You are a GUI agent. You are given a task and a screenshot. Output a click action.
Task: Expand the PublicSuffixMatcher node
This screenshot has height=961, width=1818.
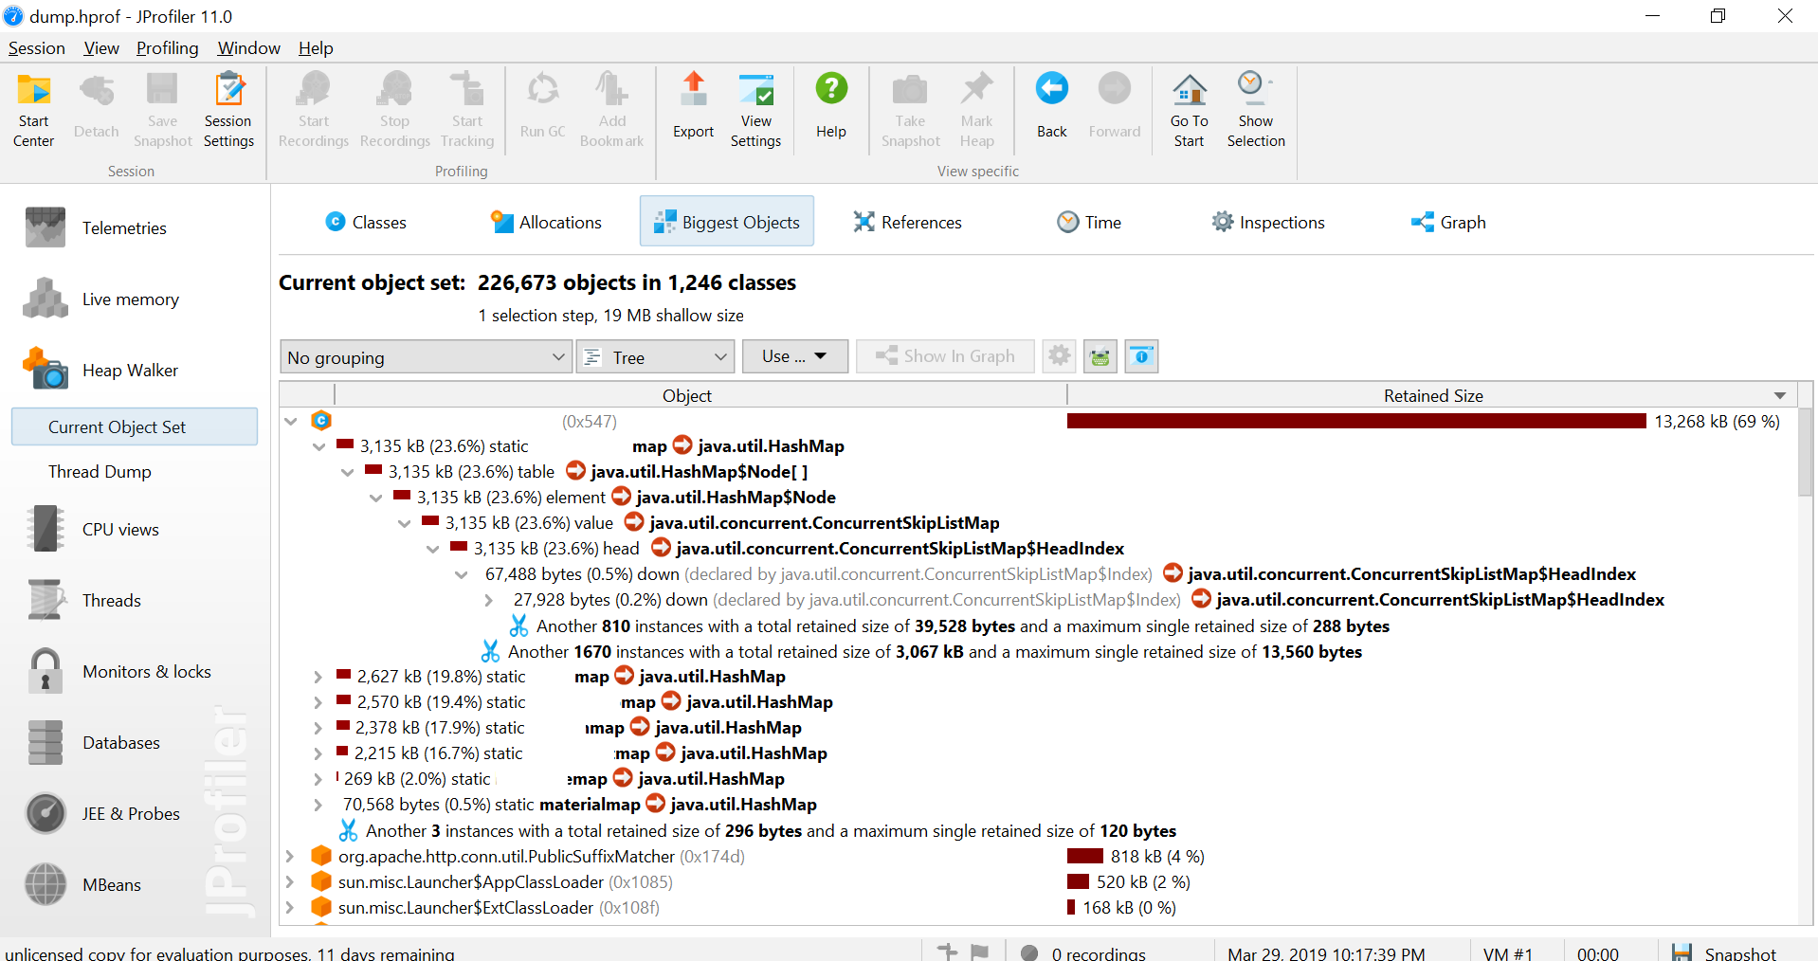(x=290, y=857)
